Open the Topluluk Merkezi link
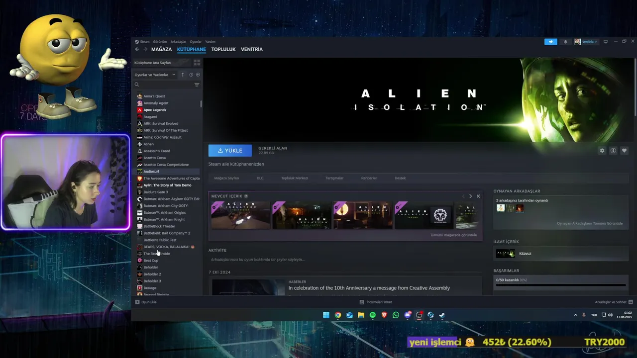The height and width of the screenshot is (358, 637). (x=295, y=178)
